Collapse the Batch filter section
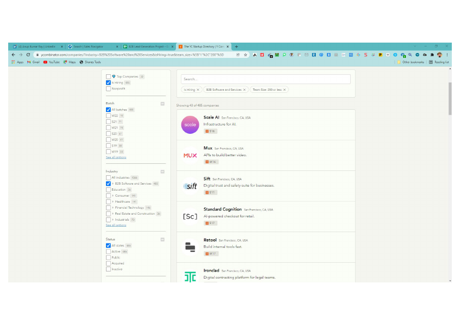The width and height of the screenshot is (460, 325). pos(162,104)
